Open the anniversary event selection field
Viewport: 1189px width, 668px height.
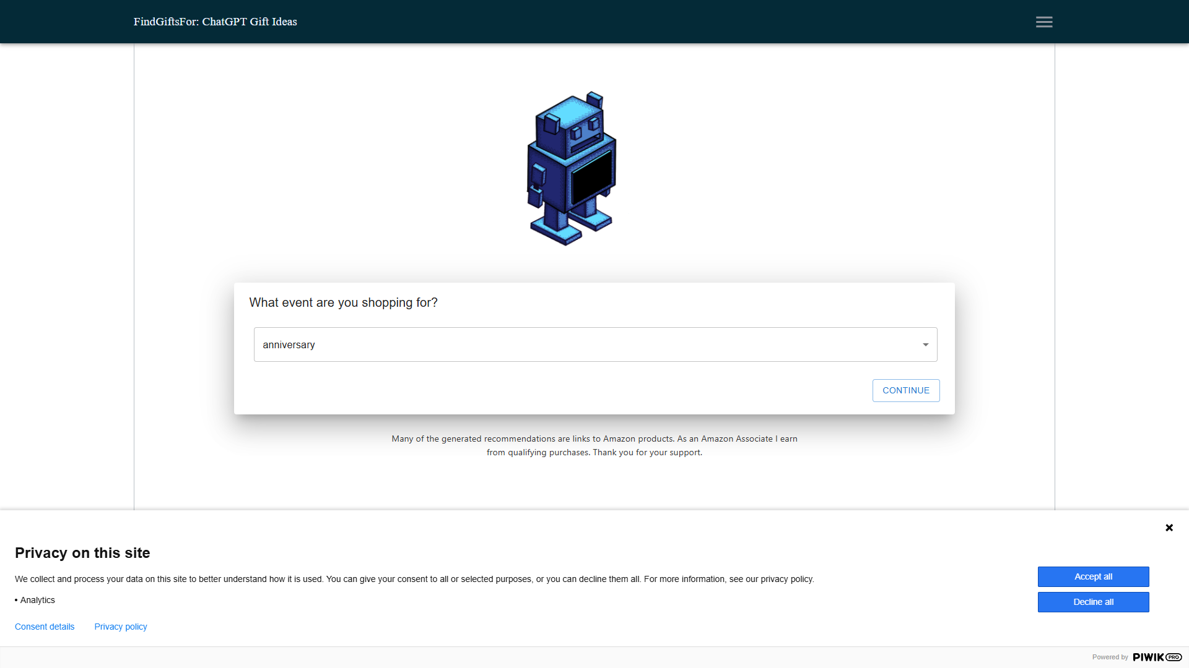595,345
